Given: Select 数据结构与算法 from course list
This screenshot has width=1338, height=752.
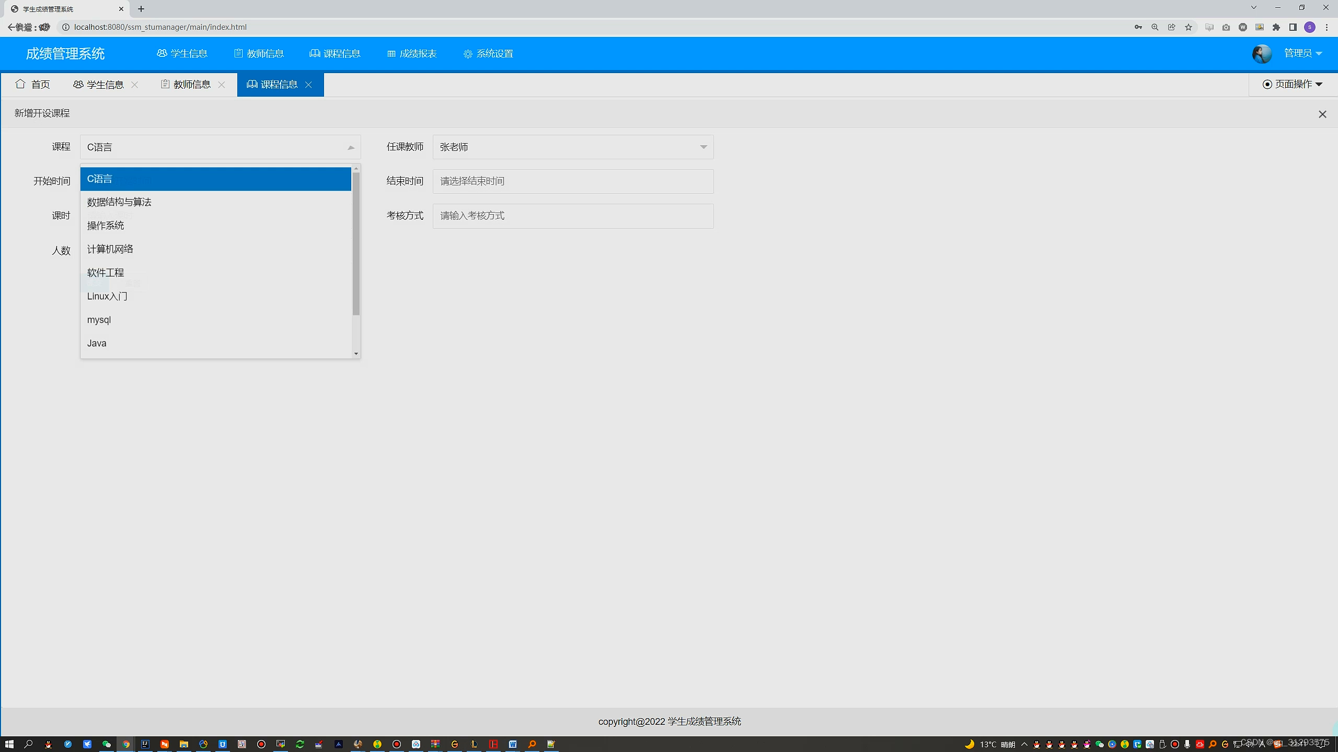Looking at the screenshot, I should coord(119,202).
